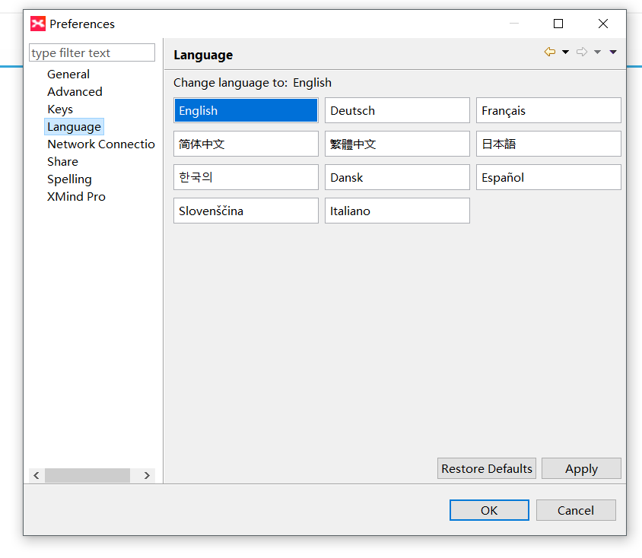The width and height of the screenshot is (642, 558).
Task: Focus the type filter text field
Action: click(92, 52)
